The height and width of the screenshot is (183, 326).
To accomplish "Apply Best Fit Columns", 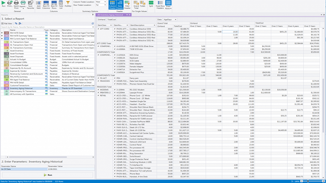I will tap(46, 4).
